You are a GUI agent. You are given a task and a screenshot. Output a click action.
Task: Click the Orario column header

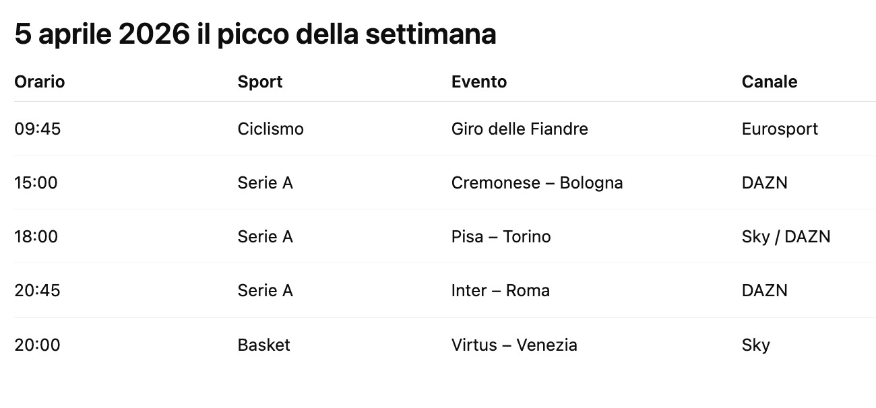coord(40,81)
